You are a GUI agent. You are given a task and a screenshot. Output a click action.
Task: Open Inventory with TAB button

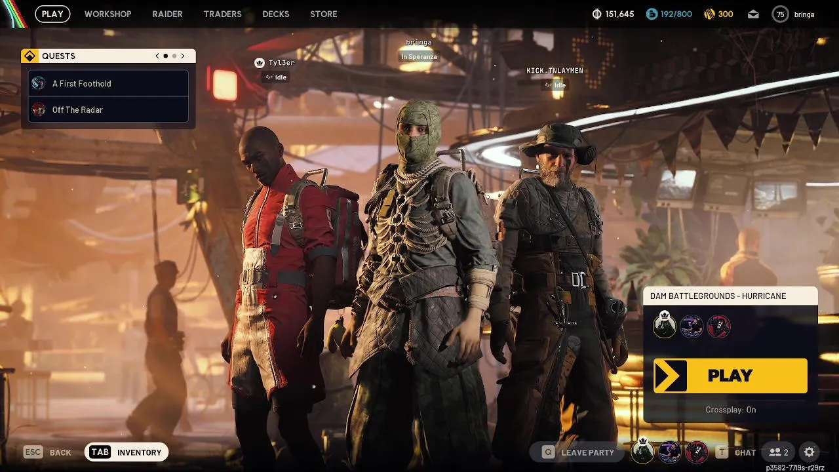click(x=127, y=452)
